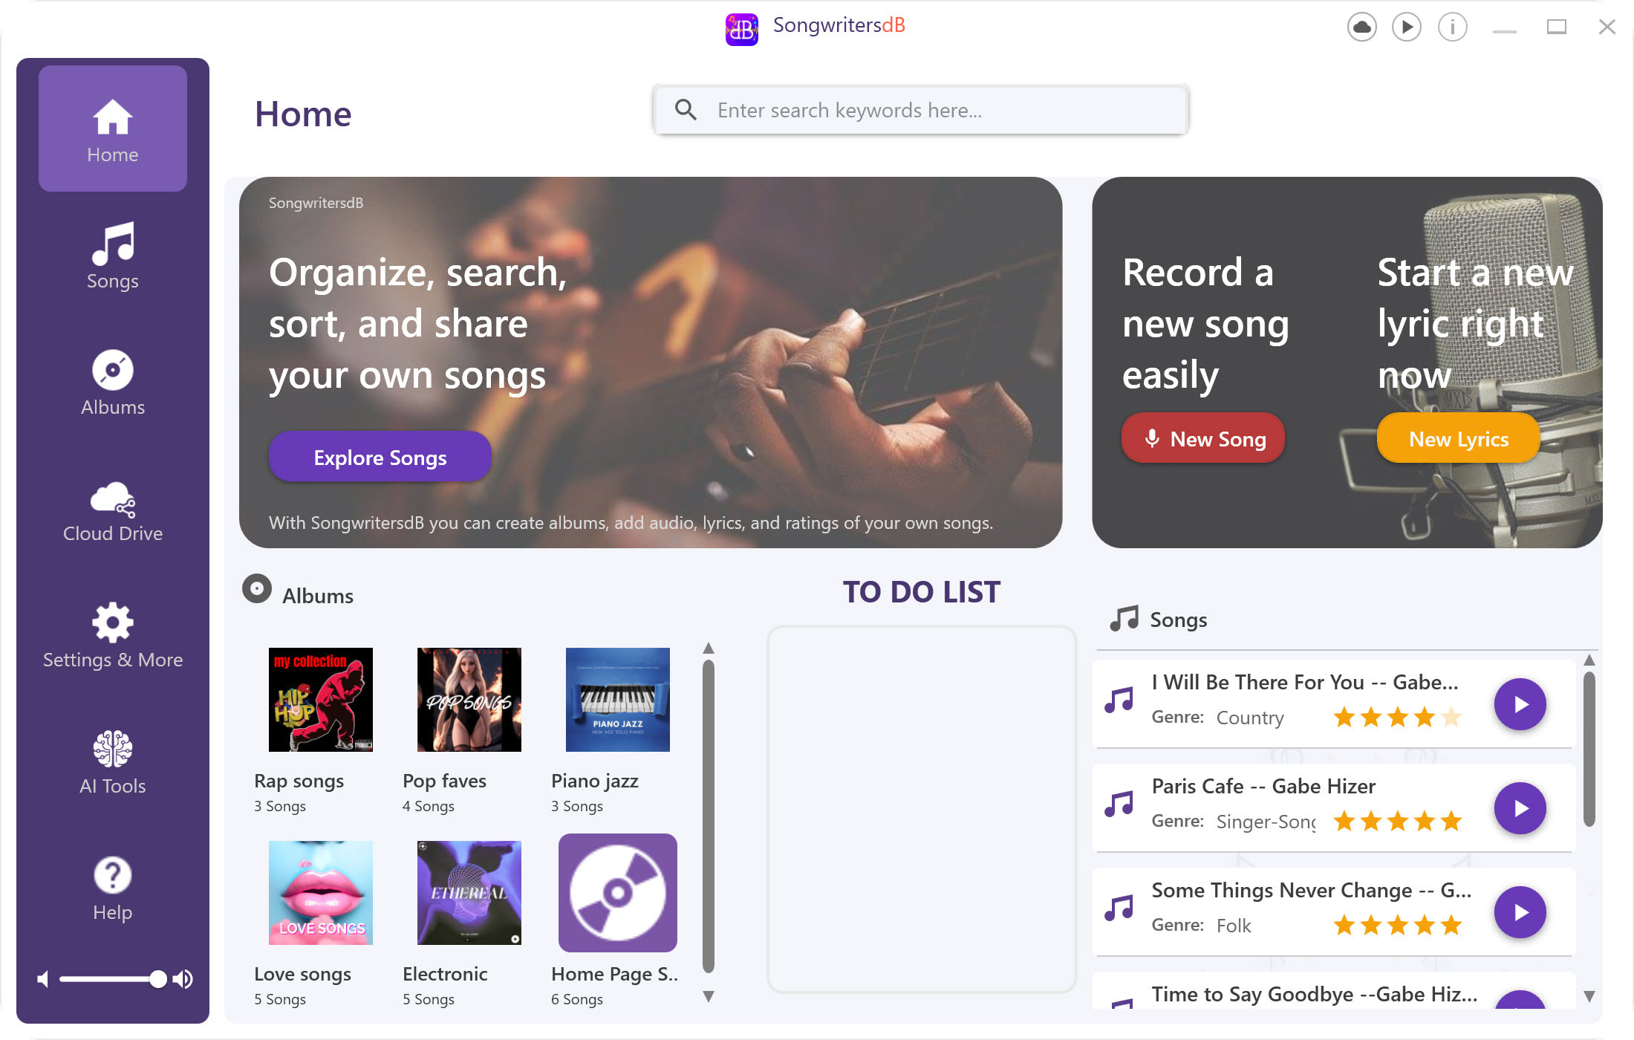
Task: Open the Pop faves album cover
Action: 469,700
